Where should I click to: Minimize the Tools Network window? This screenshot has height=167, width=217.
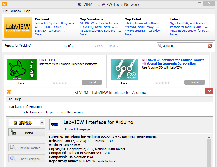[192, 4]
